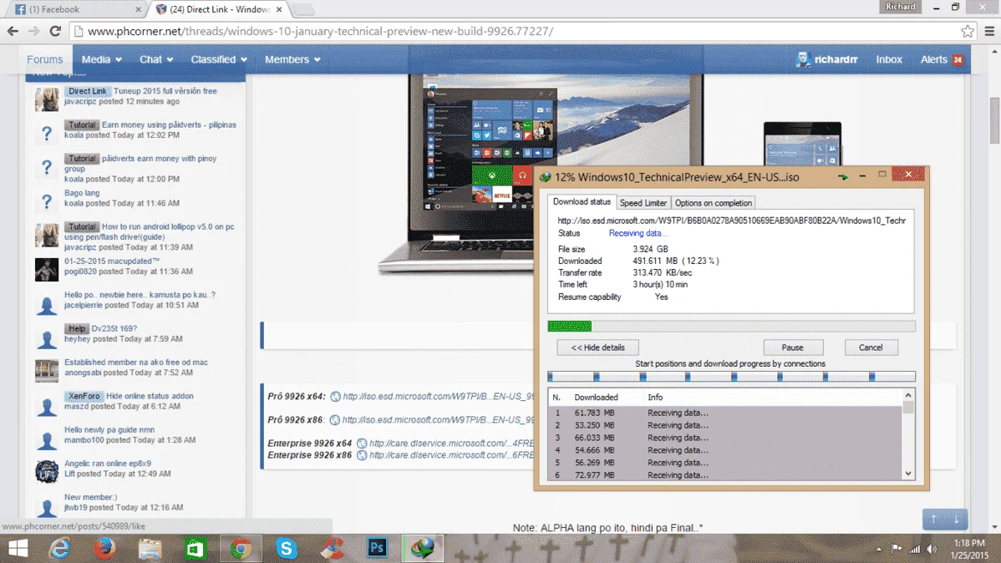Select connection 6 row with 72.977 MB
1001x563 pixels.
(724, 475)
